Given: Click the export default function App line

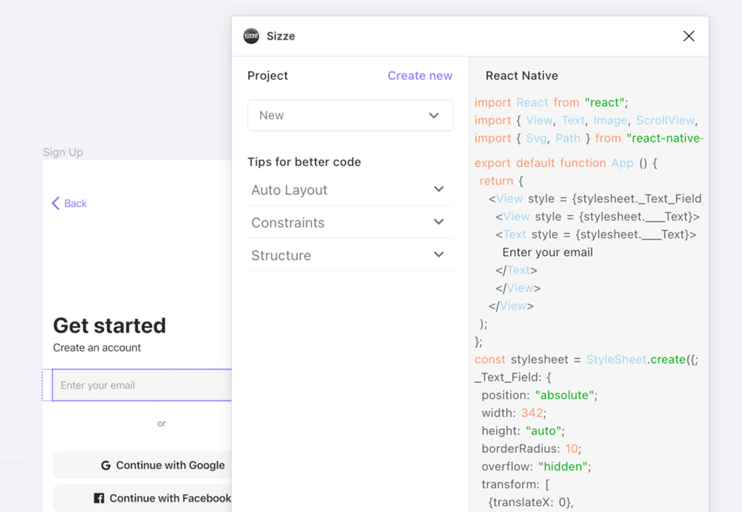Looking at the screenshot, I should click(566, 163).
